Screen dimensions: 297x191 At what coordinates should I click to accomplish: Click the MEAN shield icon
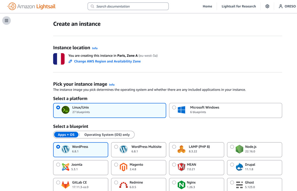[x=181, y=167]
